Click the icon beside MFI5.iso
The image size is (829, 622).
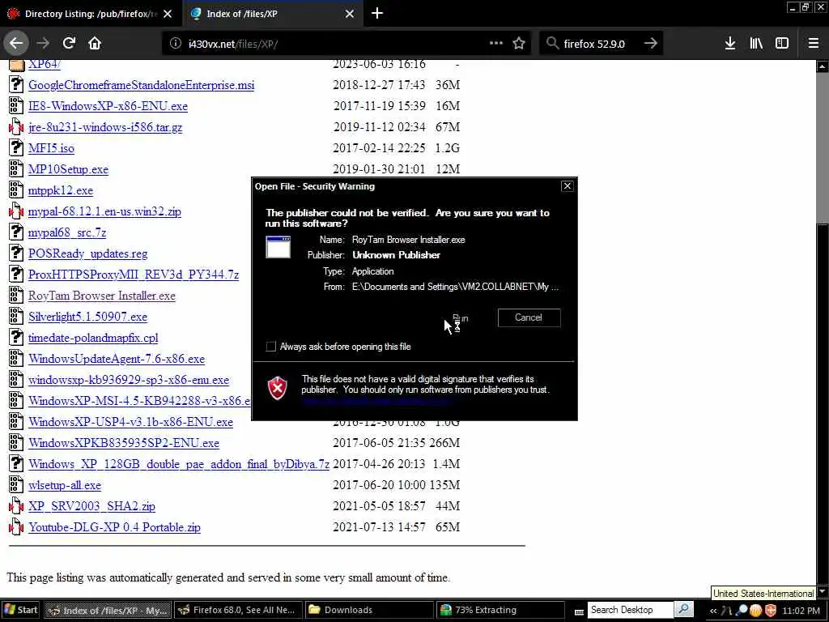(16, 148)
